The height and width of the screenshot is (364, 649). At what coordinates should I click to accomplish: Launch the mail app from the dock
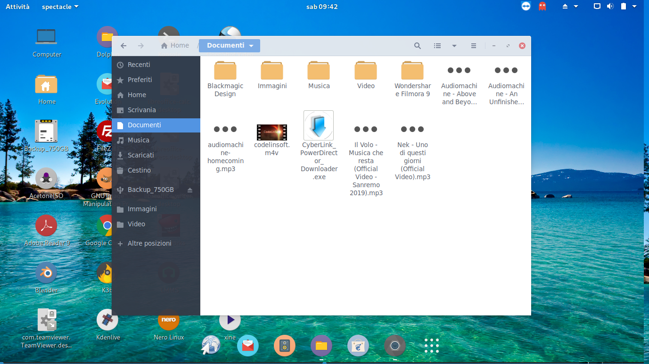tap(248, 346)
